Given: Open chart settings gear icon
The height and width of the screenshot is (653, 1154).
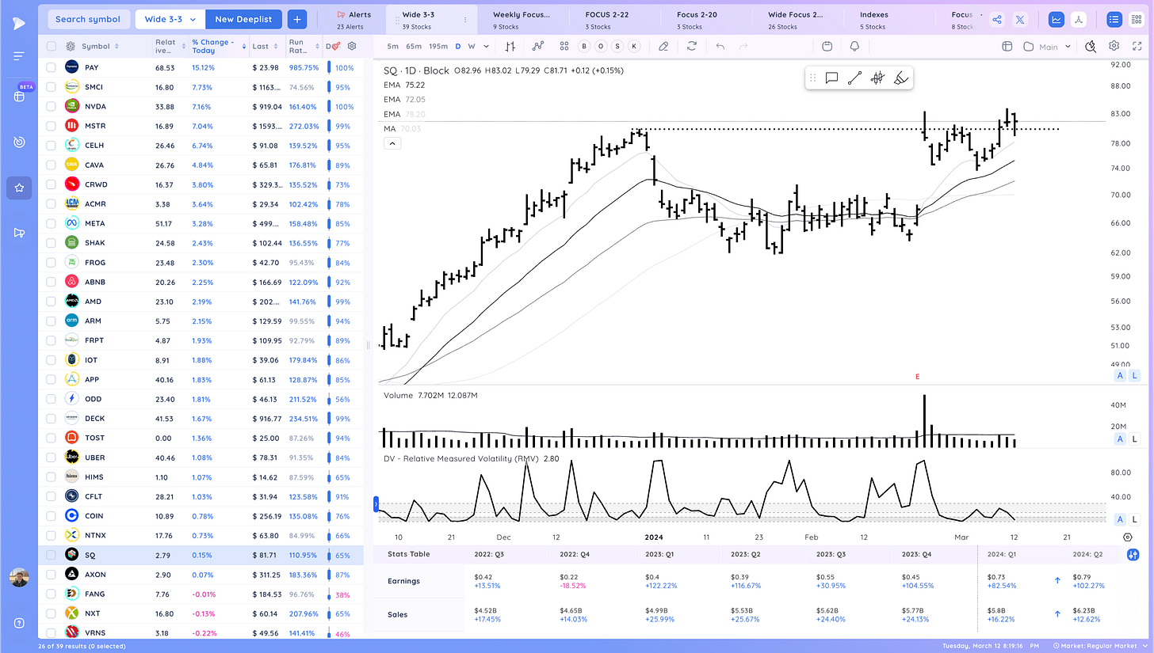Looking at the screenshot, I should point(1114,46).
